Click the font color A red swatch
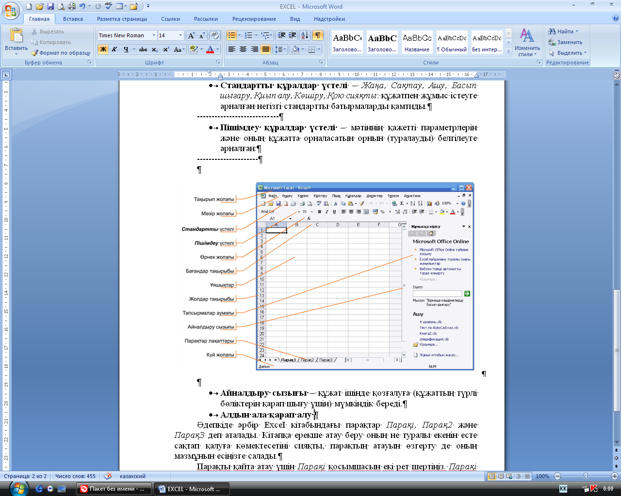The width and height of the screenshot is (621, 496). point(210,49)
